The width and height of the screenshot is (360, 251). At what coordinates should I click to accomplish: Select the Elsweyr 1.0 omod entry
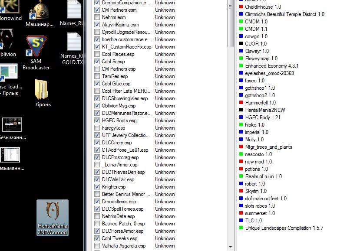(x=257, y=51)
